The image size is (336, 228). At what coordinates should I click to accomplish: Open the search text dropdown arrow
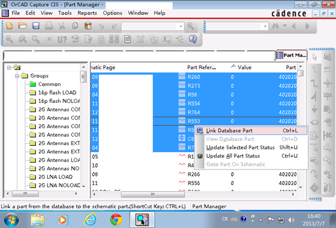265,26
